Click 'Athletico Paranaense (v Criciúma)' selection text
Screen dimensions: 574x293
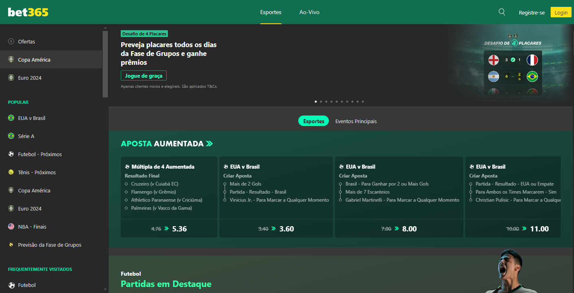click(167, 200)
